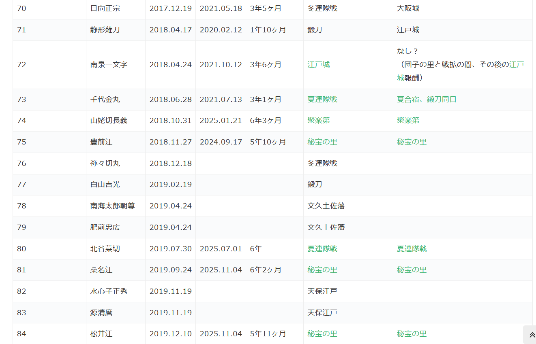Click the first 秘宝の里 link in the 桑名江 row

(x=322, y=270)
